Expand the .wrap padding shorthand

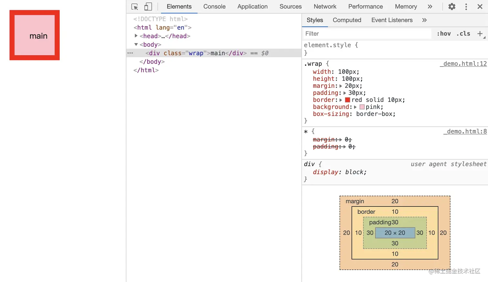pos(344,93)
